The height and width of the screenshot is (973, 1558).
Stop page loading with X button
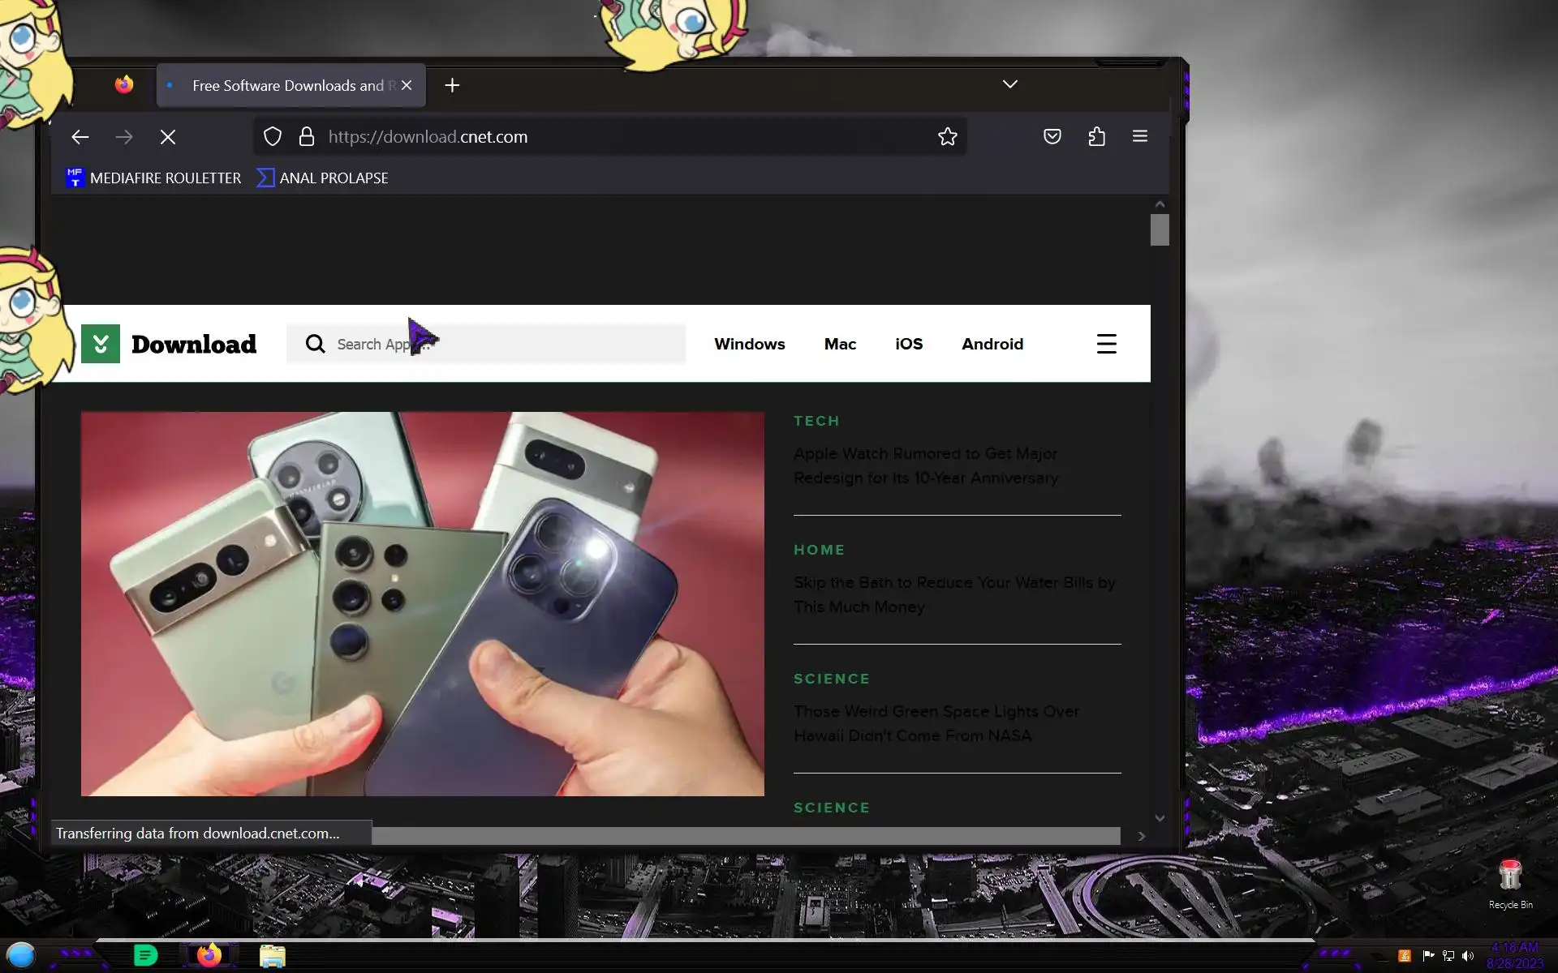168,137
